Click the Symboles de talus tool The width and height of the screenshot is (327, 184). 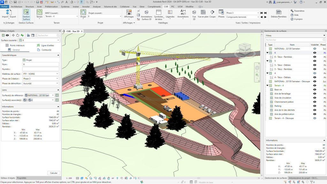click(x=158, y=15)
